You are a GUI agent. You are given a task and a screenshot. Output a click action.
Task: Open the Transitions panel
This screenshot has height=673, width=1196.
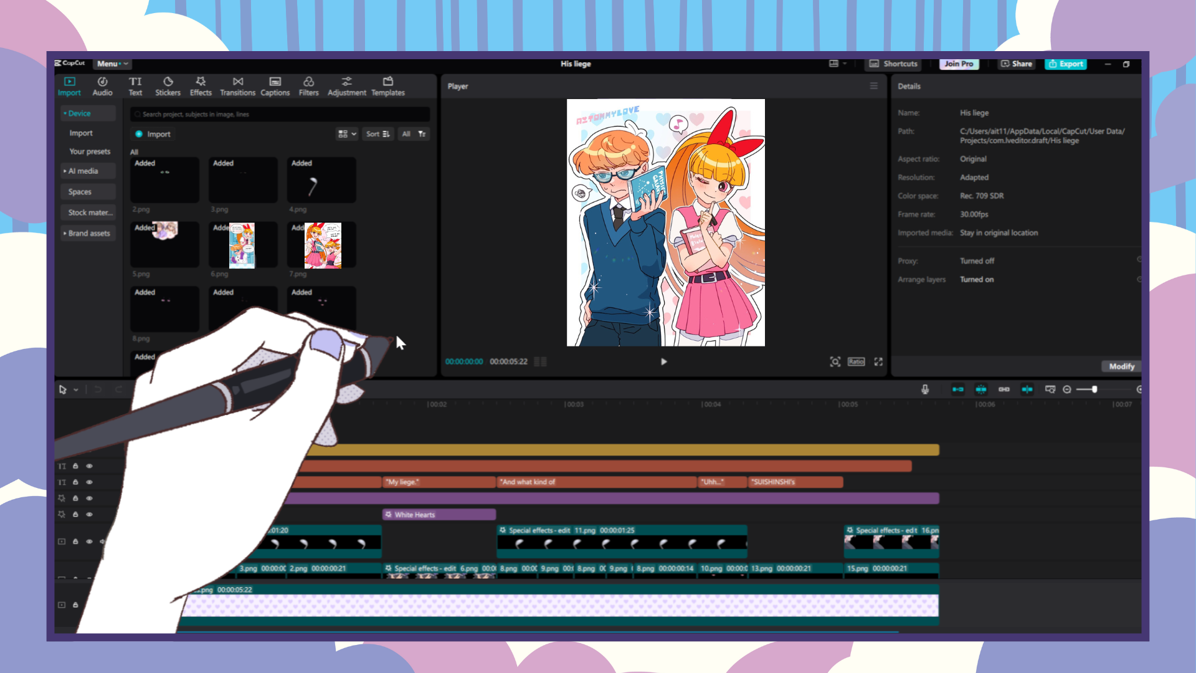click(237, 86)
